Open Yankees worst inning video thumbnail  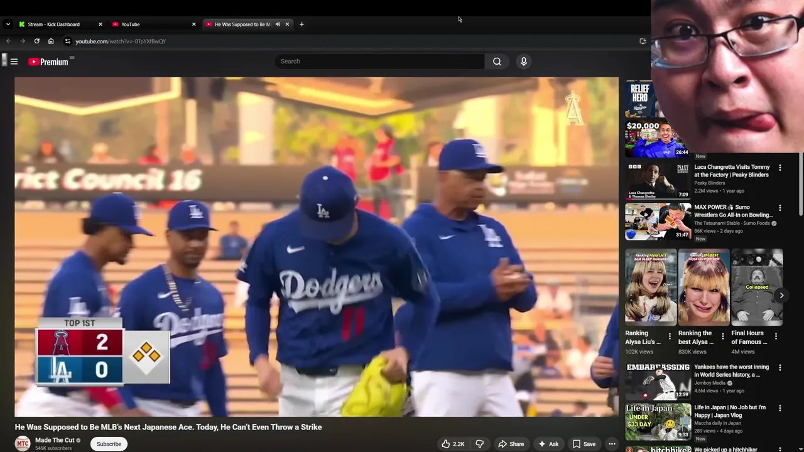658,381
